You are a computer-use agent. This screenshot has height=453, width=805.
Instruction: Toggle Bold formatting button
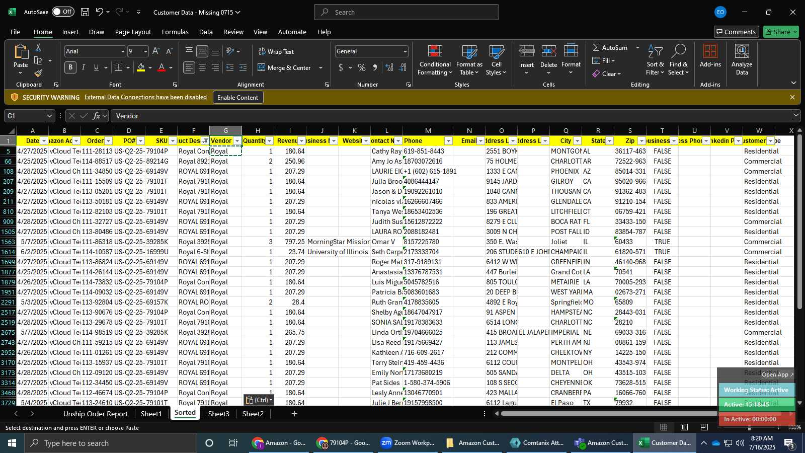coord(70,67)
